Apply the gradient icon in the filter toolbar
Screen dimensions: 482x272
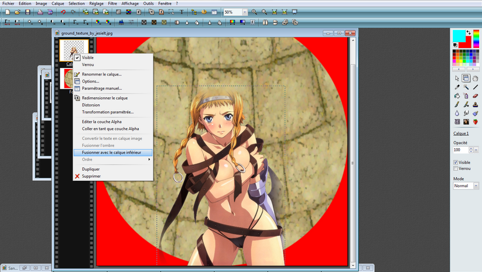242,22
